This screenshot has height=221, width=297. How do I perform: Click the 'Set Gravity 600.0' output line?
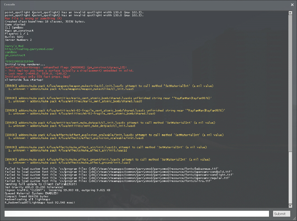[x=34, y=187]
